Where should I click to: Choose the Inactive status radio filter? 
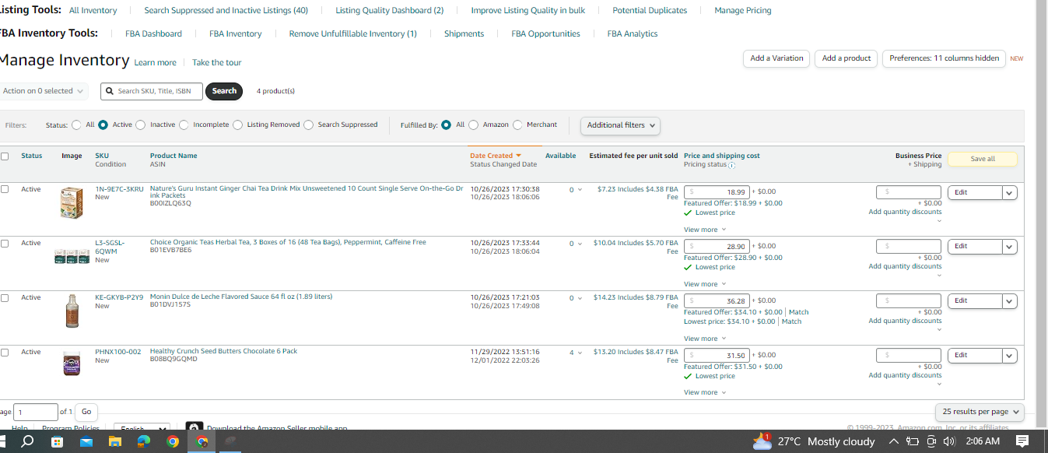[140, 125]
